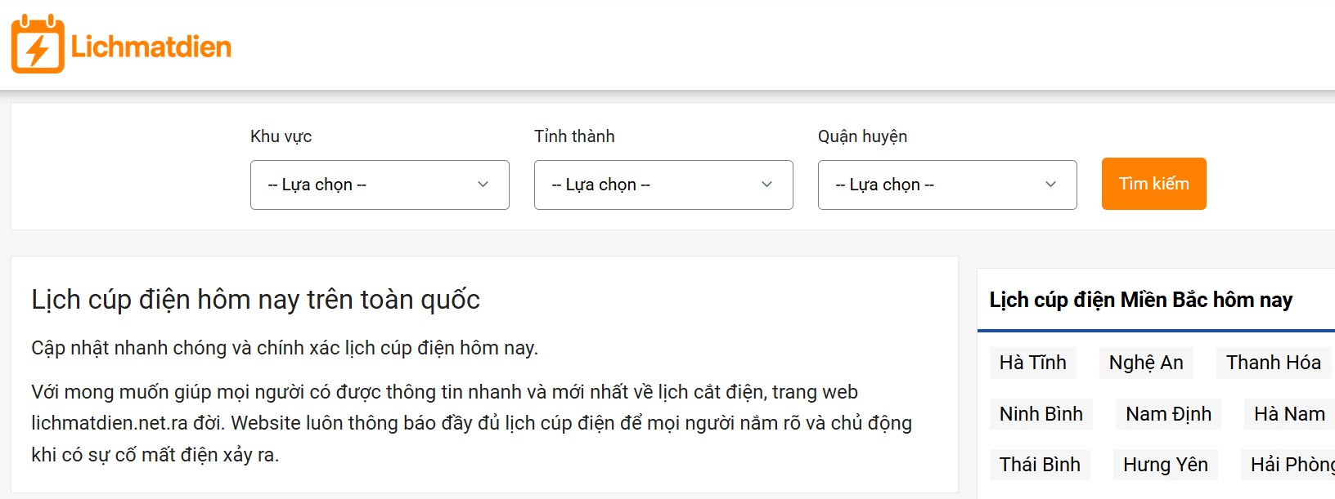The height and width of the screenshot is (499, 1335).
Task: Click the Tỉnh thành dropdown chevron arrow
Action: (x=766, y=185)
